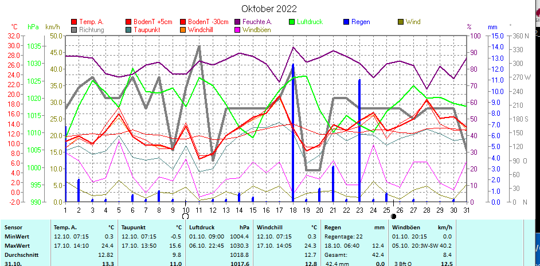The height and width of the screenshot is (266, 540).
Task: Click the green Luftdruck legend swatch
Action: click(292, 22)
